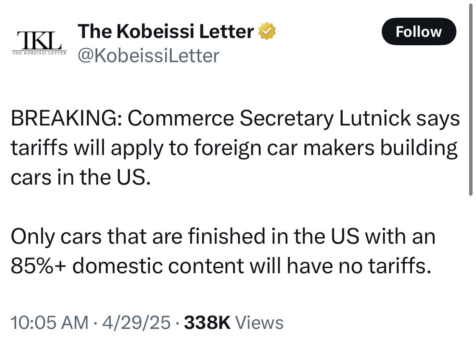Open the @KobeissiLetter handle link
This screenshot has height=345, width=476.
point(148,56)
